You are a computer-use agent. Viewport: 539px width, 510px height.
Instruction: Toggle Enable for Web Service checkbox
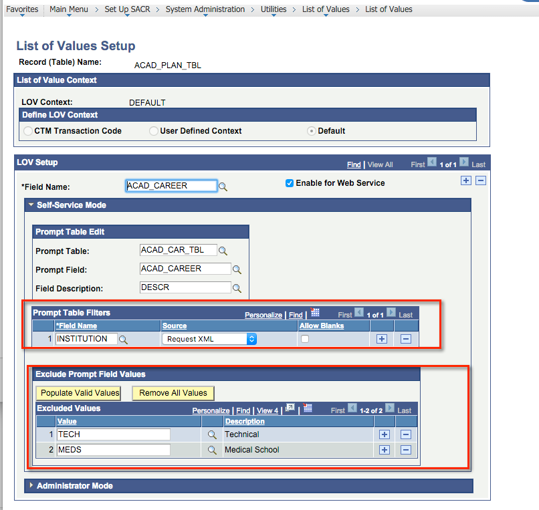tap(290, 183)
